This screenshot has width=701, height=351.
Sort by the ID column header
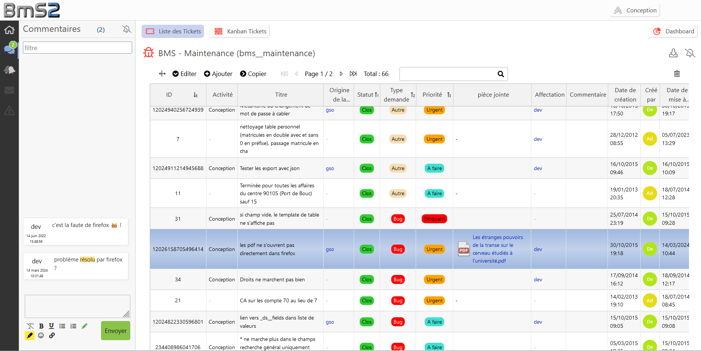pyautogui.click(x=178, y=95)
